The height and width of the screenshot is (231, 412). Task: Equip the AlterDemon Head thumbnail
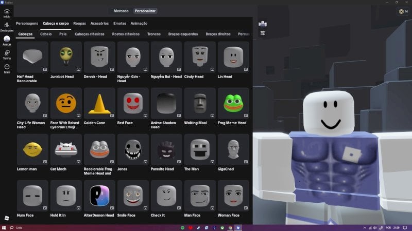tap(99, 196)
